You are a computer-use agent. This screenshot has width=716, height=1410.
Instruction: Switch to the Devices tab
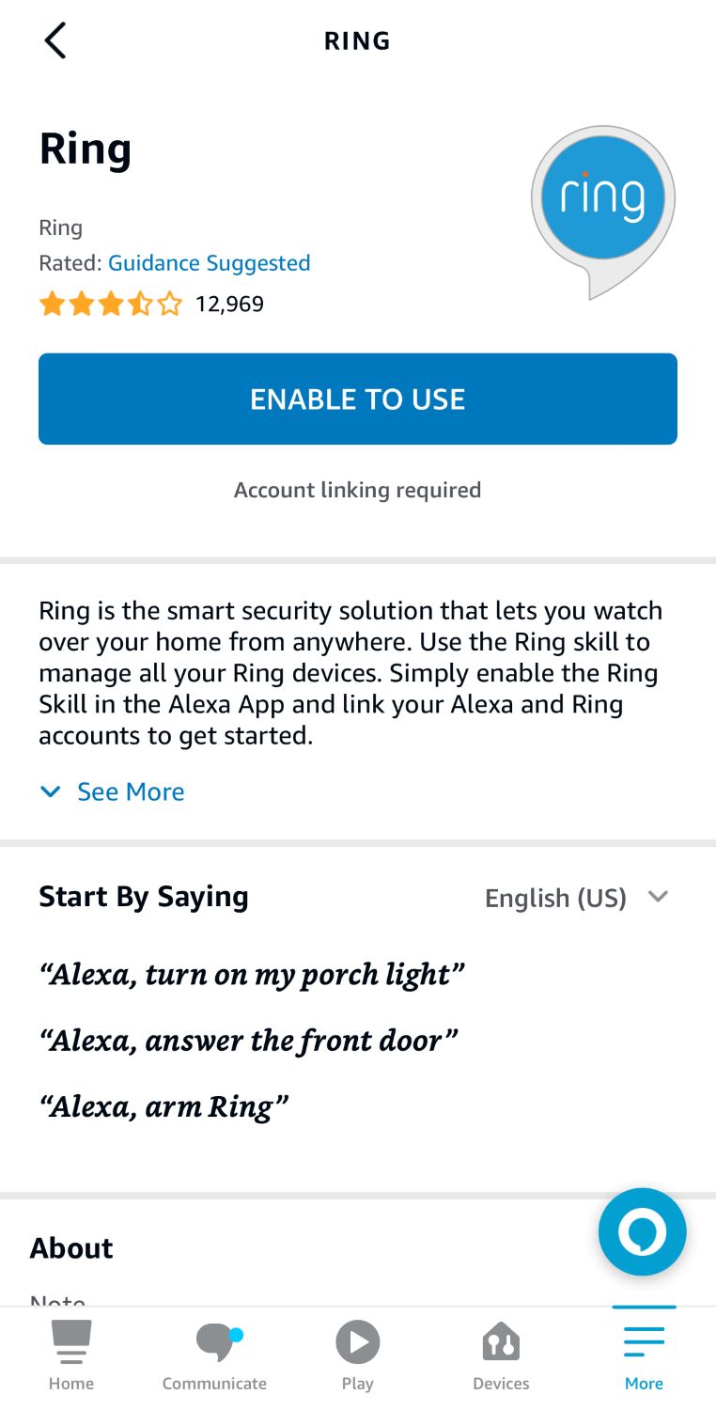point(501,1352)
